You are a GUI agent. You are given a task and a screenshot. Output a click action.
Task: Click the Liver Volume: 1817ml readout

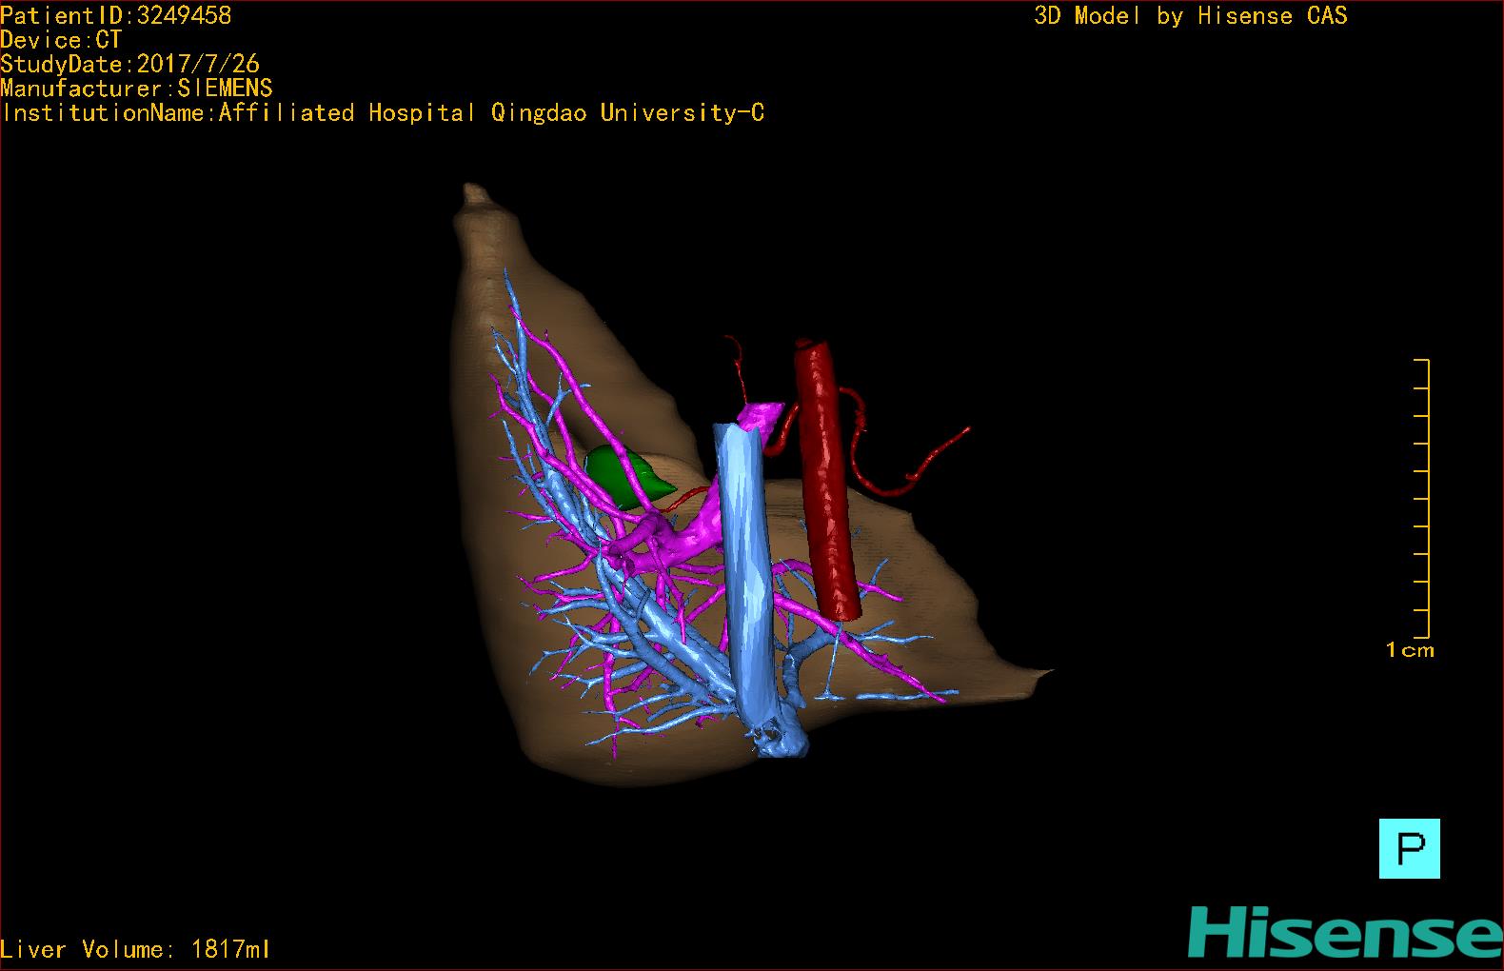(x=136, y=949)
